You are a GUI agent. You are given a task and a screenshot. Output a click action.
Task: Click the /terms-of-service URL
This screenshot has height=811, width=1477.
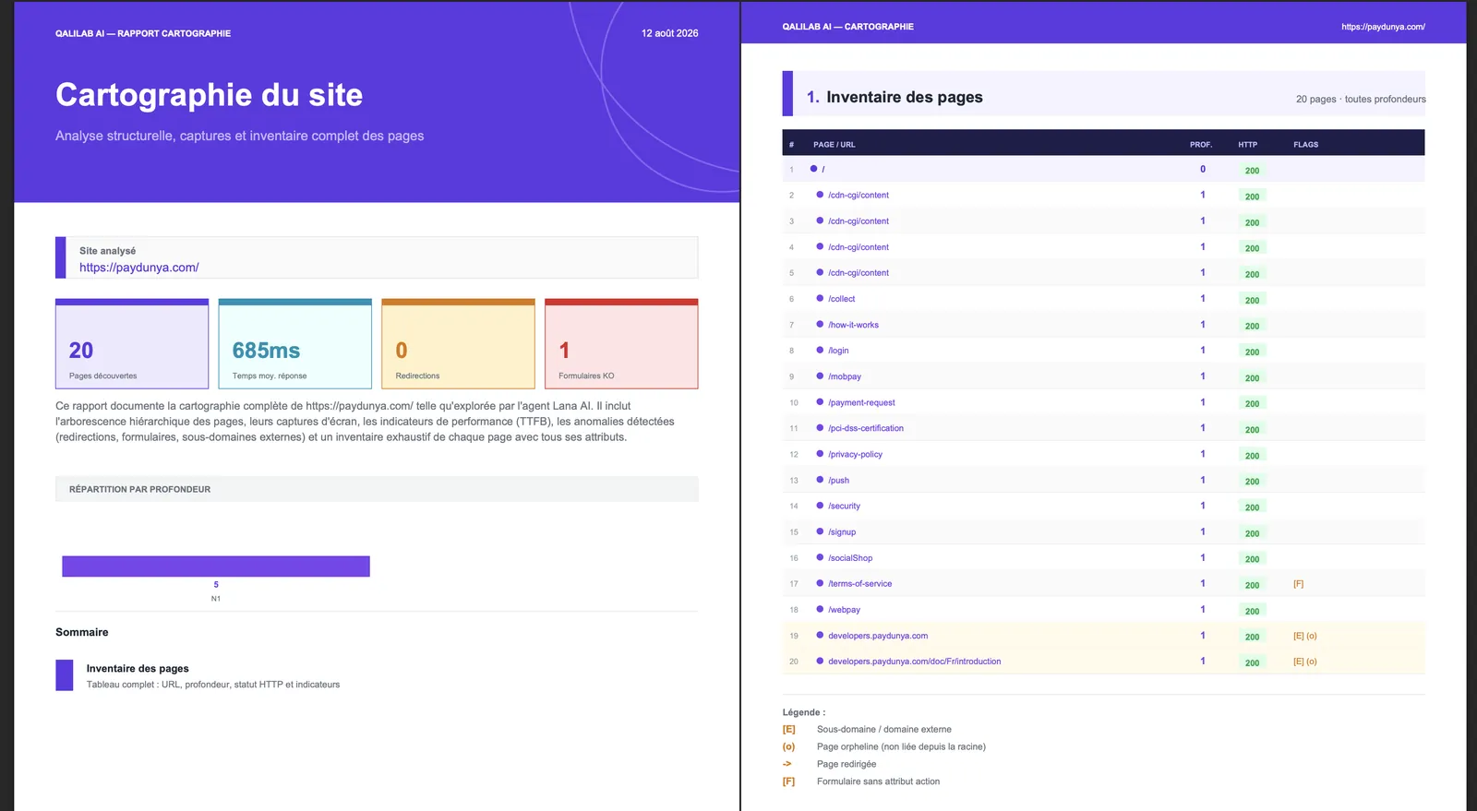pyautogui.click(x=859, y=584)
